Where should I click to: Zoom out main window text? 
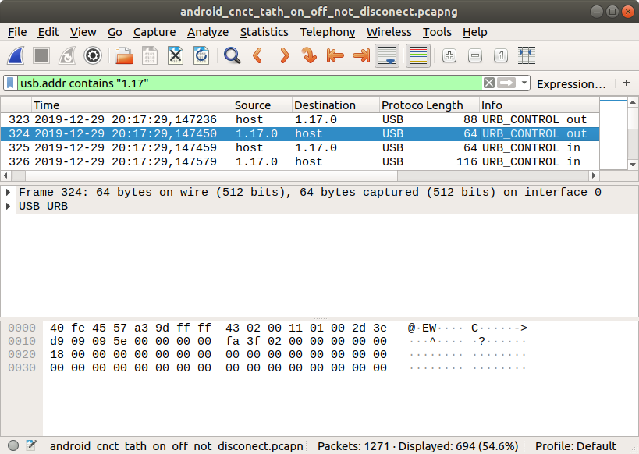pyautogui.click(x=475, y=56)
